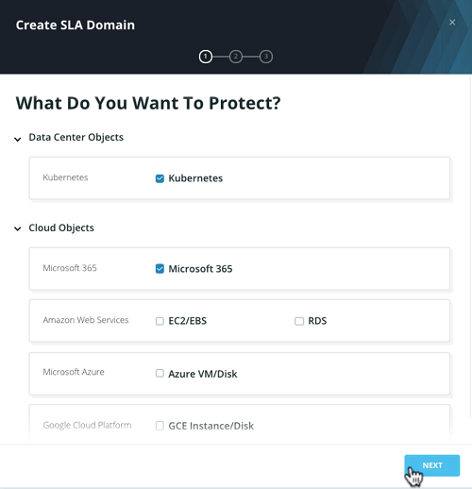This screenshot has height=489, width=472.
Task: Uncheck the Microsoft 365 checkbox
Action: 160,269
